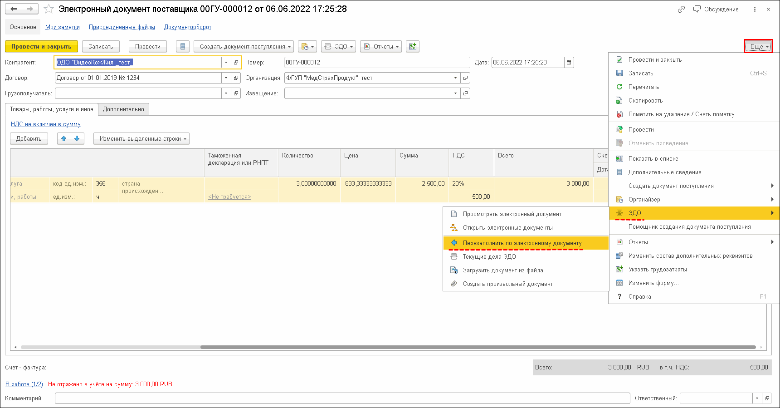Open the Еще dropdown button
The height and width of the screenshot is (408, 780).
[x=758, y=46]
